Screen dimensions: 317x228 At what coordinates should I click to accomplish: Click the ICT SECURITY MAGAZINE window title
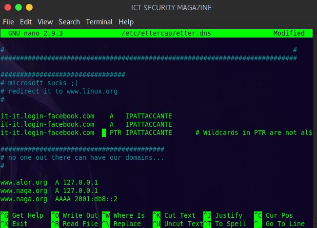[x=171, y=8]
